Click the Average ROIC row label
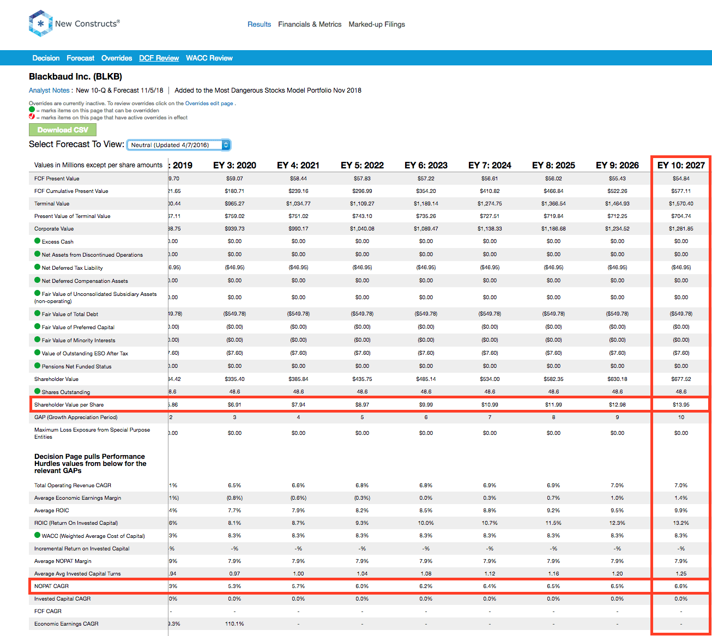Image resolution: width=712 pixels, height=636 pixels. click(x=52, y=511)
